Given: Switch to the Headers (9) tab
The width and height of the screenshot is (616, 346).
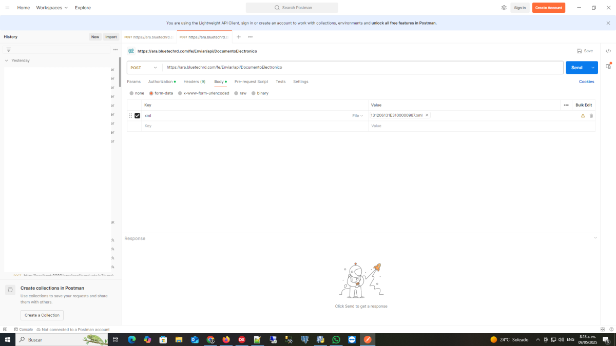Looking at the screenshot, I should (x=195, y=82).
